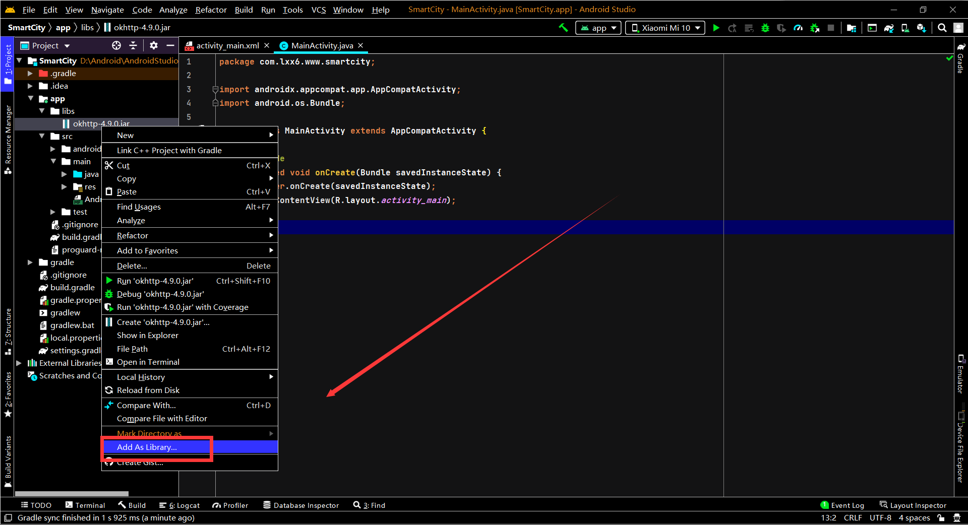The height and width of the screenshot is (525, 968).
Task: Toggle the Emulator side tab
Action: coord(960,374)
